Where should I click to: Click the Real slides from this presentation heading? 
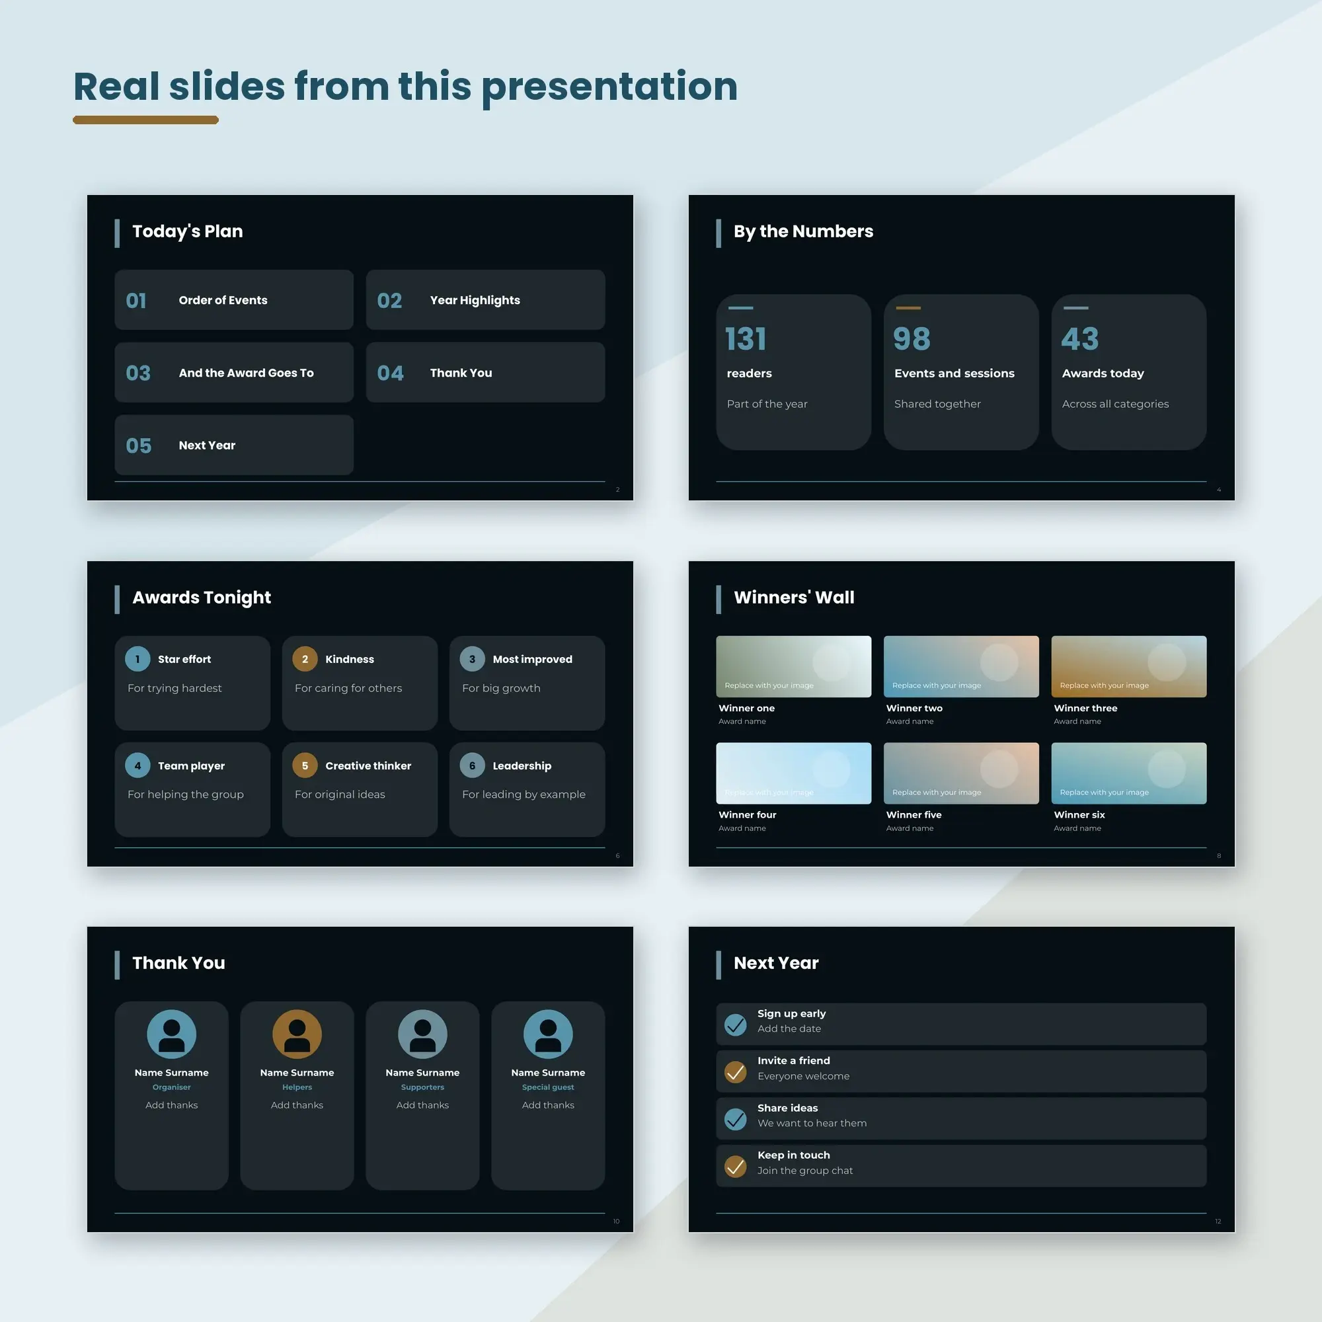point(406,87)
